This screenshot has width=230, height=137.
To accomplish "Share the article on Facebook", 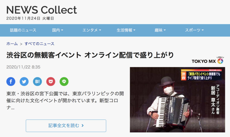I will point(11,81).
